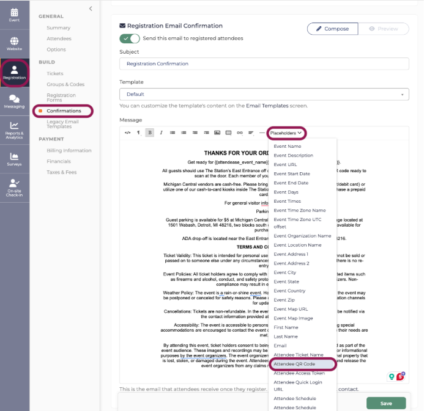Switch to Preview tab

click(384, 29)
